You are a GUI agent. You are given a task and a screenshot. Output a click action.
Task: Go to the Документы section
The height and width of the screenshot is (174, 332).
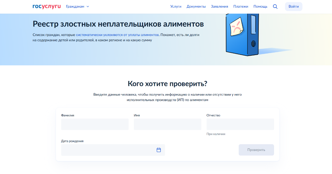click(x=196, y=7)
